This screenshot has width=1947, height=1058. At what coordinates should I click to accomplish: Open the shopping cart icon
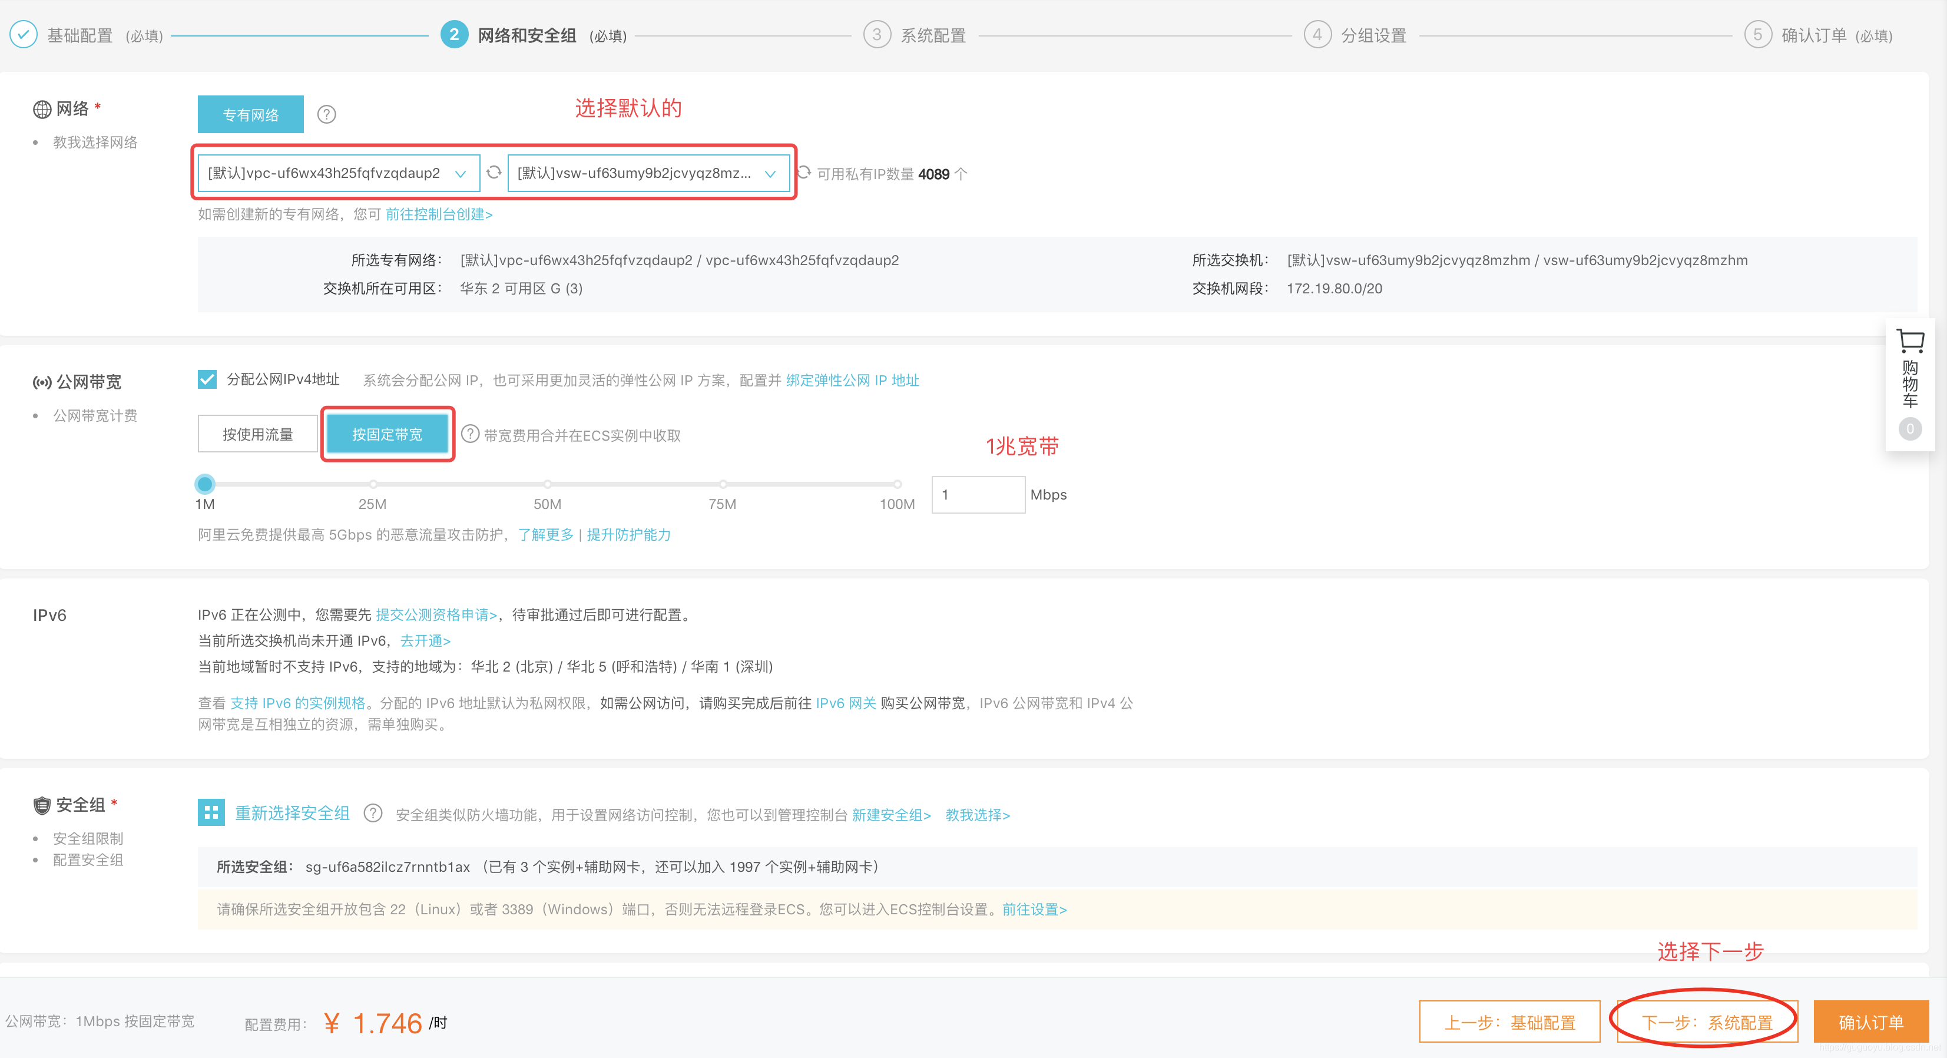point(1910,341)
